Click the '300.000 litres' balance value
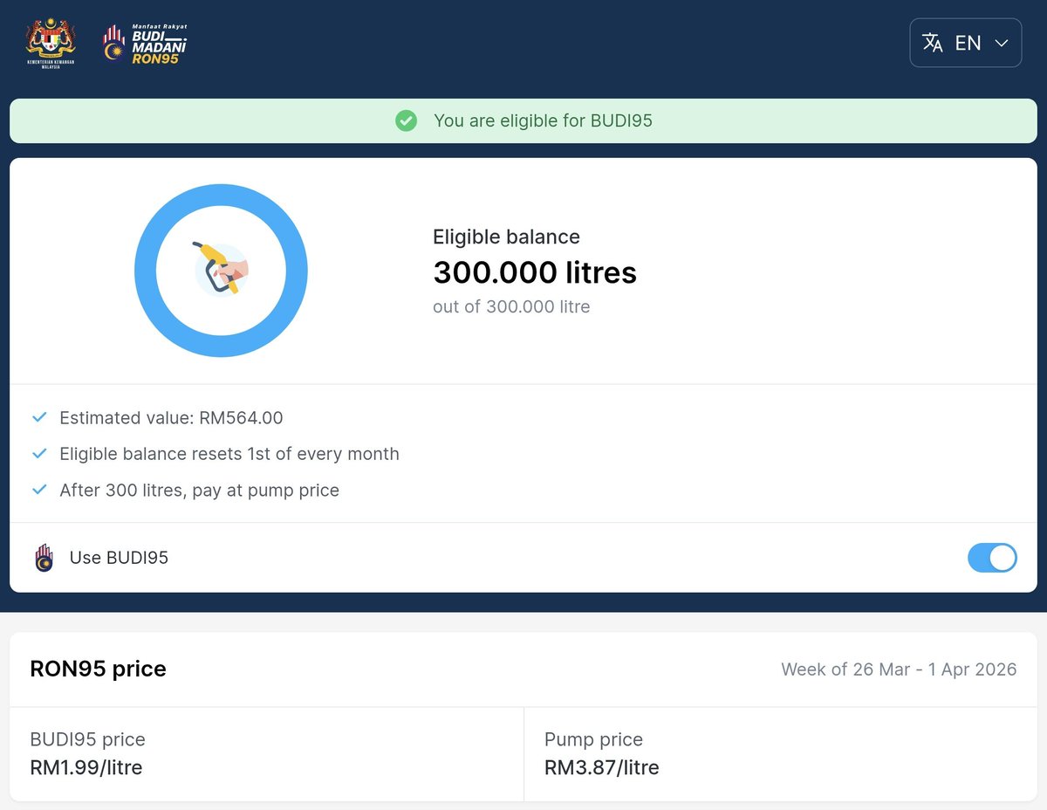This screenshot has height=810, width=1047. tap(535, 272)
